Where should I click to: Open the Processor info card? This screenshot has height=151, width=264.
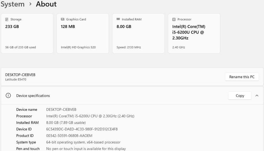pyautogui.click(x=194, y=34)
